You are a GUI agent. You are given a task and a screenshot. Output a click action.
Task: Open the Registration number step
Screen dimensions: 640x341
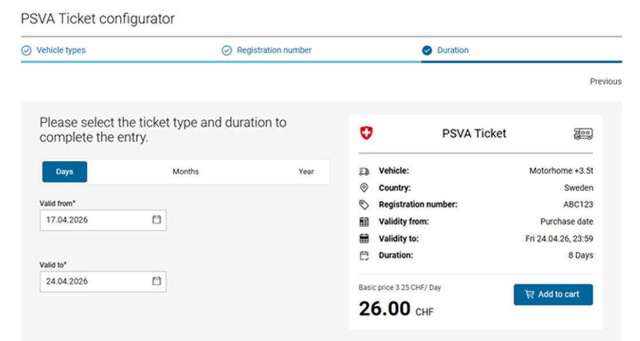(x=274, y=50)
